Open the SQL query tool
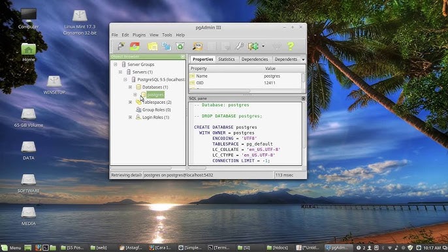 [197, 46]
